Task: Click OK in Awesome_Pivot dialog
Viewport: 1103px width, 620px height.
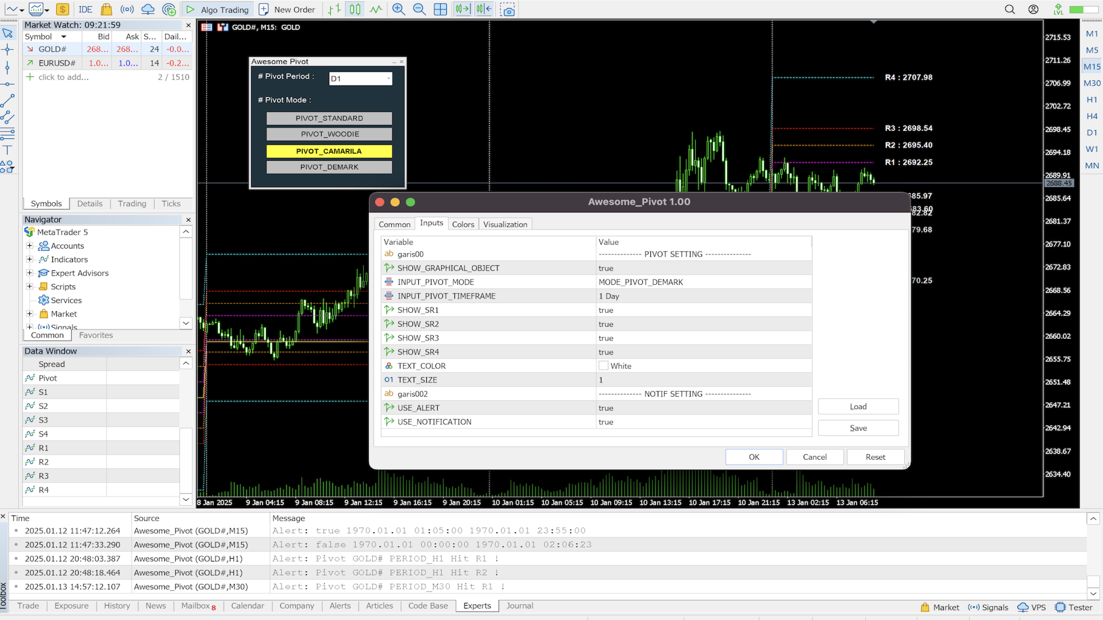Action: [754, 457]
